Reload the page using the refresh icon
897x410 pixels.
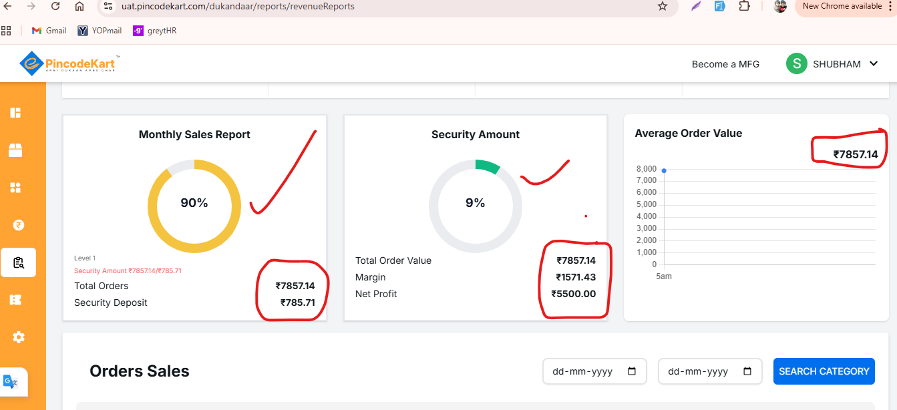(x=55, y=6)
